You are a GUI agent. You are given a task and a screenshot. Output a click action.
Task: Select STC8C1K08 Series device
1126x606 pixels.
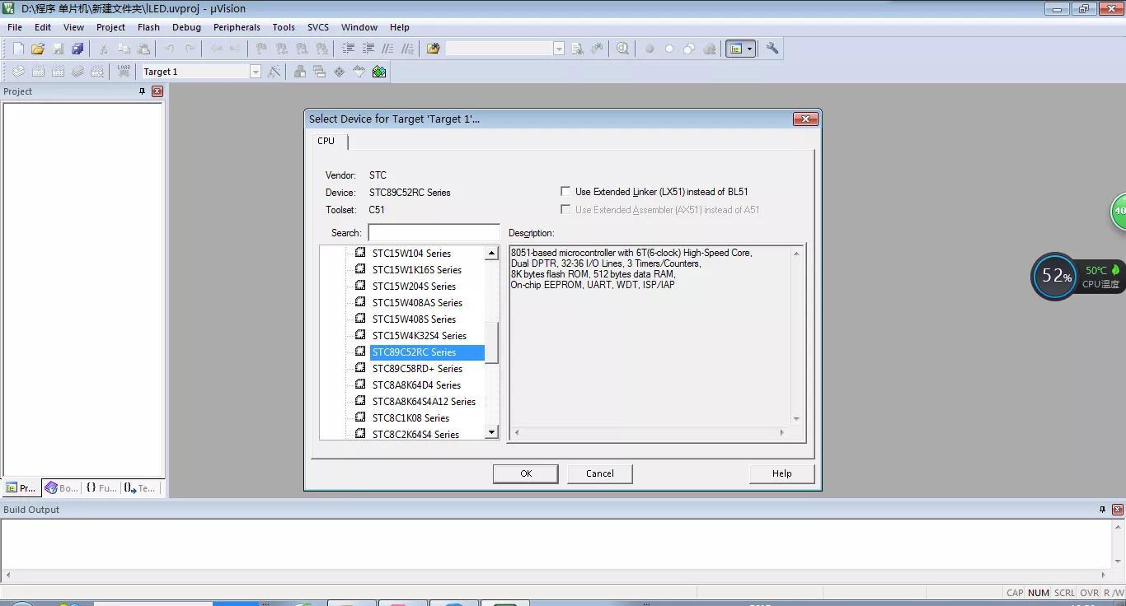pos(411,418)
